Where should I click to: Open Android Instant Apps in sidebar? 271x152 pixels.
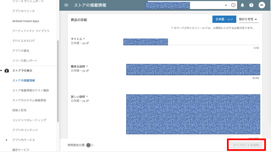coord(26,21)
